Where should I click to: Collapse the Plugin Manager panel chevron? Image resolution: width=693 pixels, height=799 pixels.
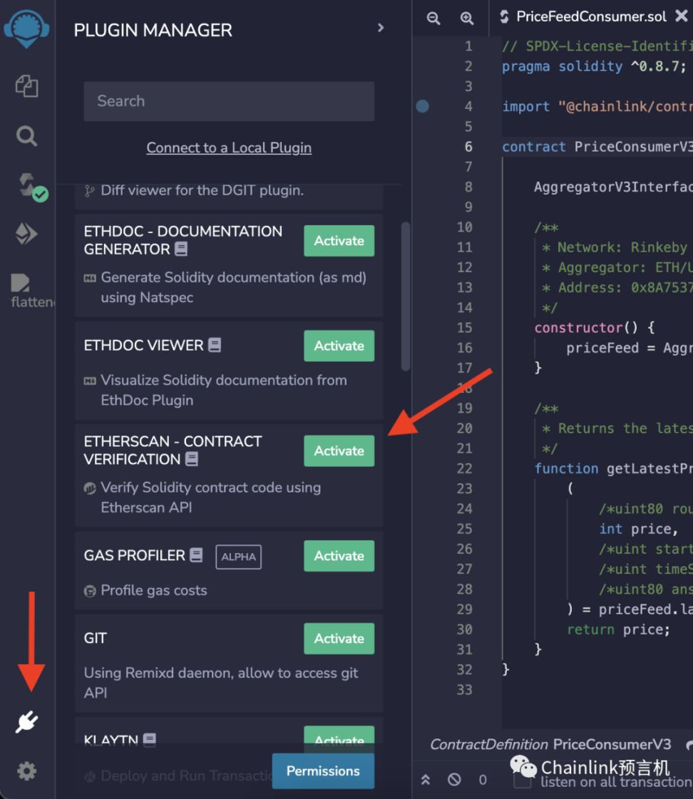click(381, 28)
